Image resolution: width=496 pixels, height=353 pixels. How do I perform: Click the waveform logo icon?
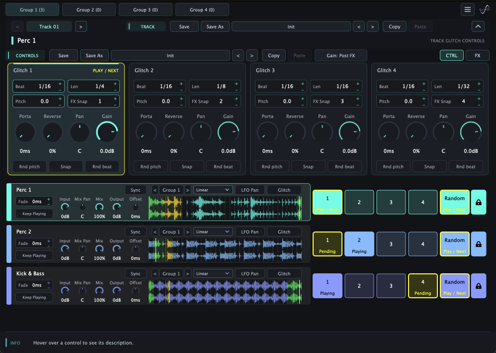pos(484,9)
